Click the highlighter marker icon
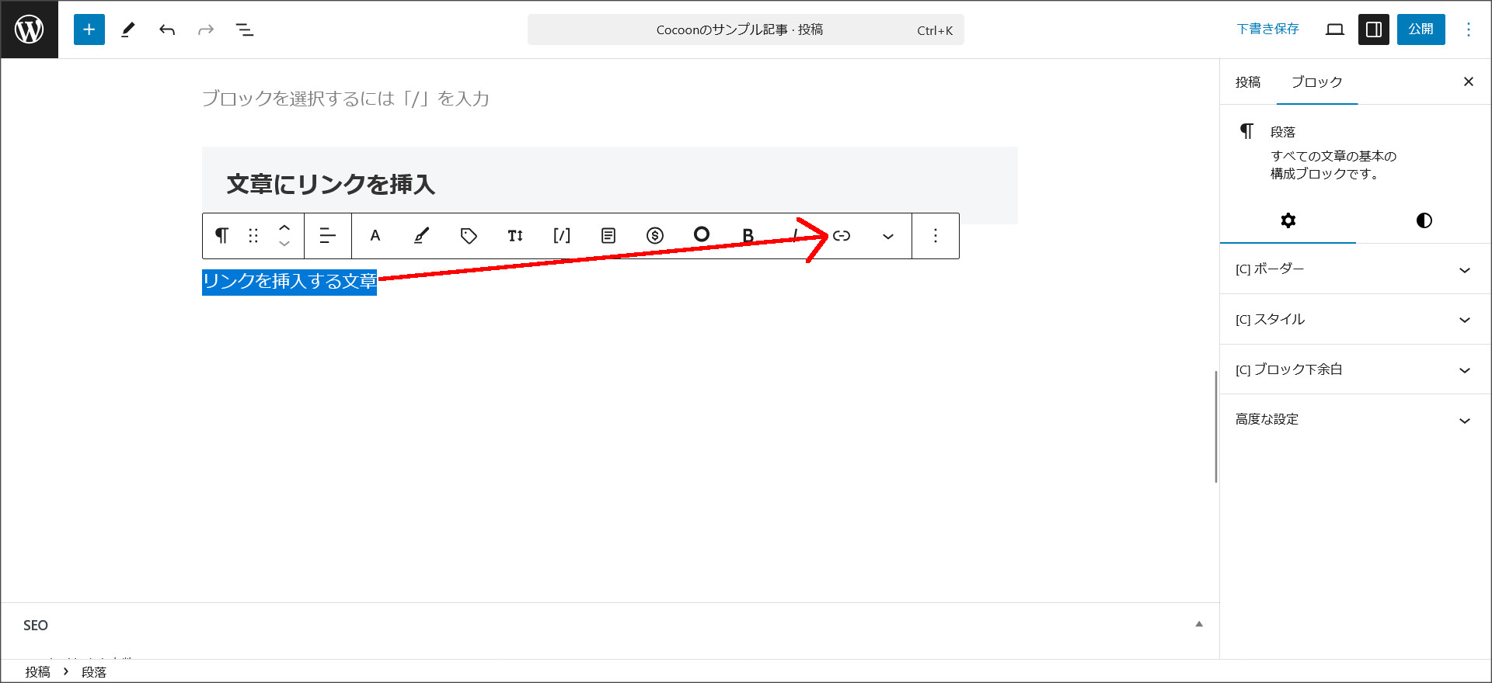 tap(421, 236)
